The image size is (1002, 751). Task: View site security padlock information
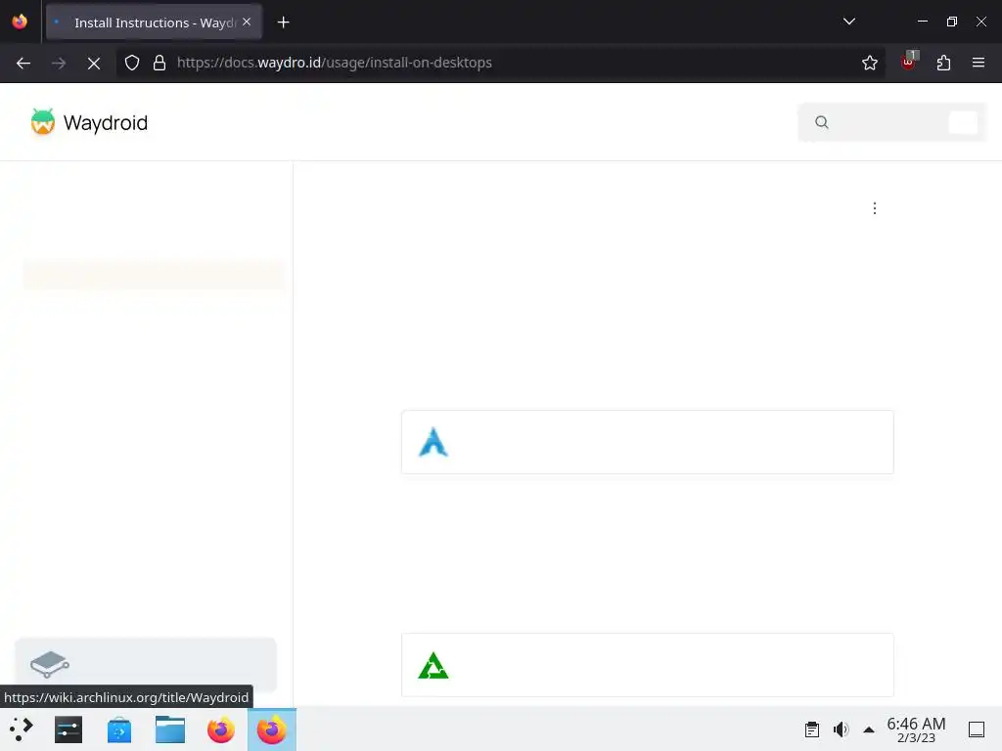point(159,63)
